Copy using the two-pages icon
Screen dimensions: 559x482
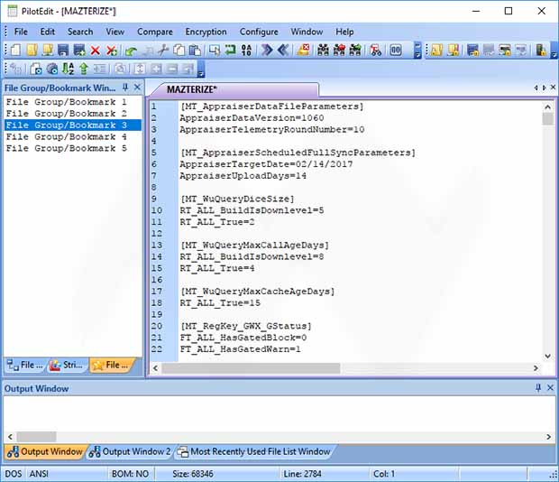[179, 50]
